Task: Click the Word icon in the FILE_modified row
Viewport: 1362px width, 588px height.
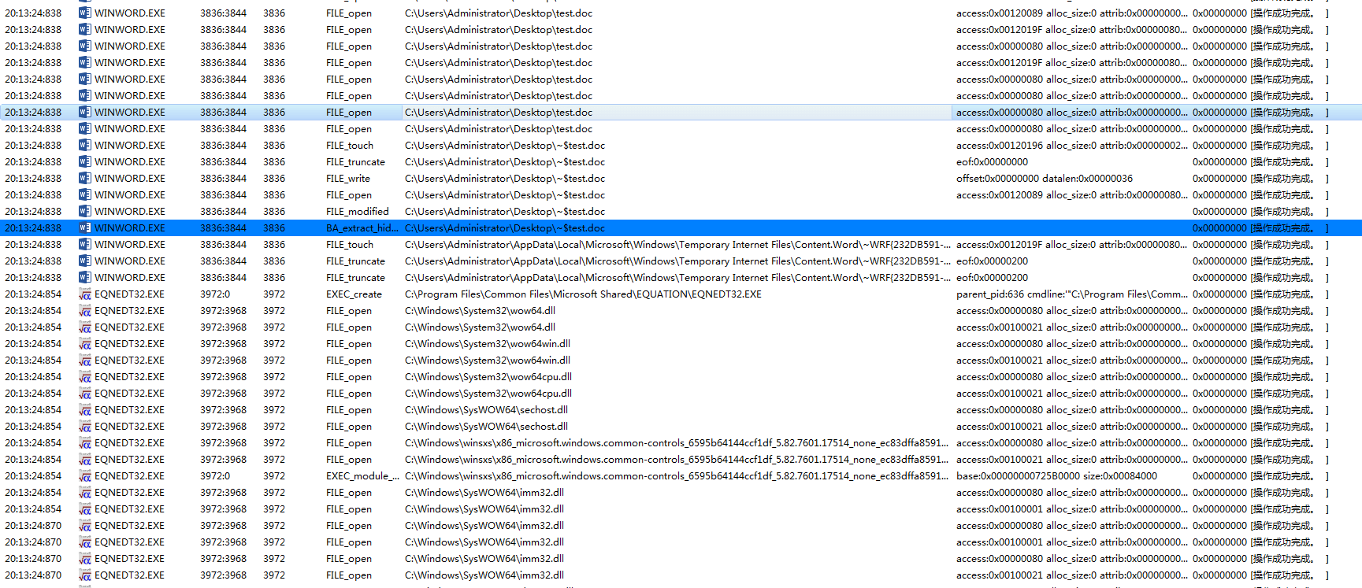Action: click(84, 211)
